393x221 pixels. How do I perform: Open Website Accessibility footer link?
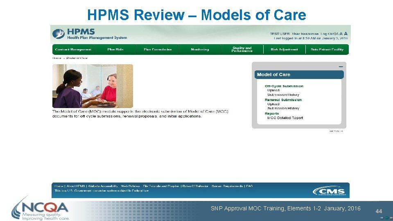coord(103,186)
